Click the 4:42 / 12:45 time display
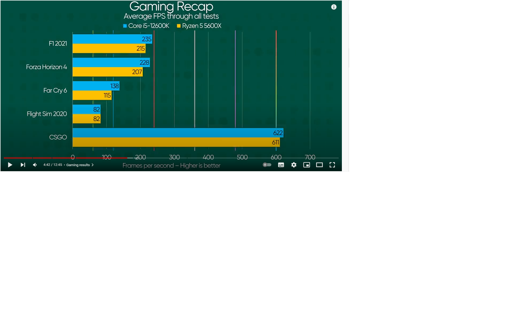This screenshot has height=320, width=512. tap(53, 165)
